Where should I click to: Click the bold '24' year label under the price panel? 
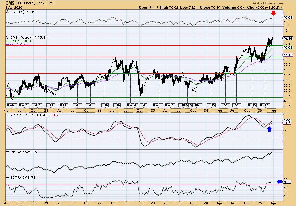point(206,111)
